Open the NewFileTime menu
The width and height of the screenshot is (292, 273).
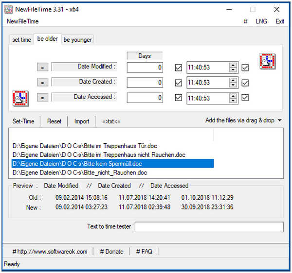click(23, 21)
